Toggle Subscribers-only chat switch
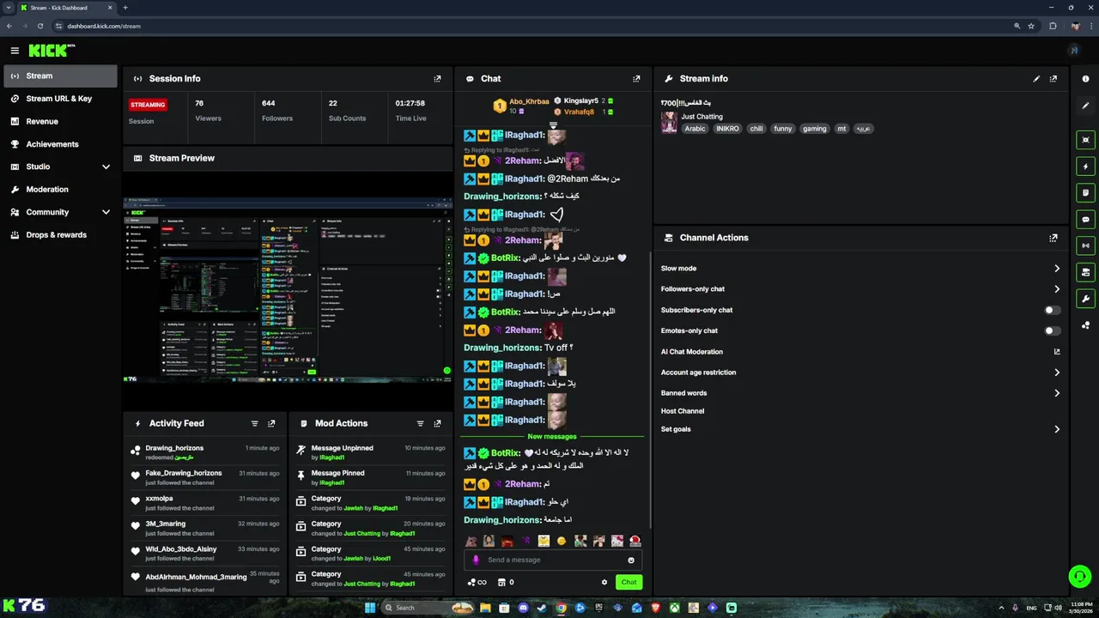The image size is (1099, 618). click(x=1052, y=310)
